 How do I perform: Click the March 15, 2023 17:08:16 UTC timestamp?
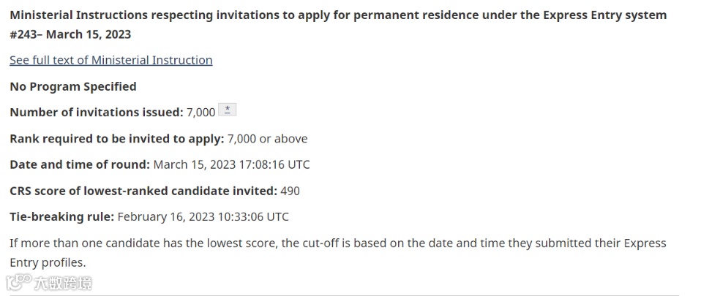pos(232,164)
